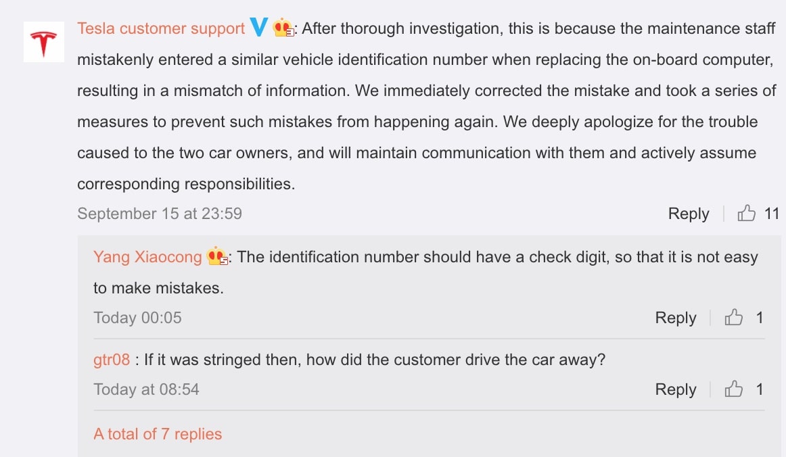Click emoji badge next to Yang Xiaocong
This screenshot has height=457, width=786.
217,257
